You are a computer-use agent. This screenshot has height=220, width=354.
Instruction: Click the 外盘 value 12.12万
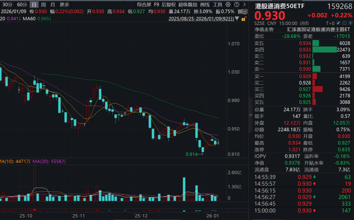click(x=292, y=123)
